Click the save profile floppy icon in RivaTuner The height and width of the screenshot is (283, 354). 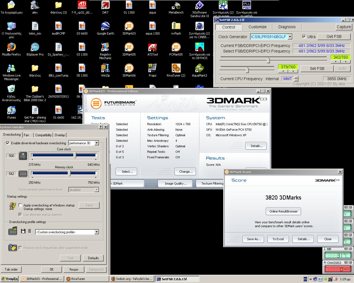pyautogui.click(x=23, y=231)
